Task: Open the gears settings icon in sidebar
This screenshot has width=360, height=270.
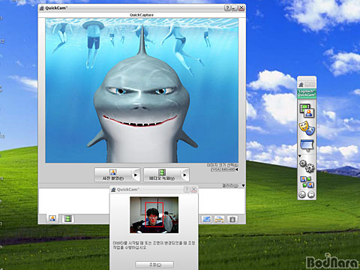Action: click(307, 166)
